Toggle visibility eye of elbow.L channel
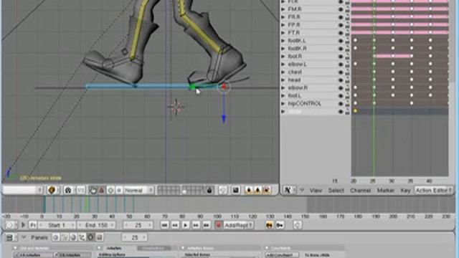 click(341, 64)
